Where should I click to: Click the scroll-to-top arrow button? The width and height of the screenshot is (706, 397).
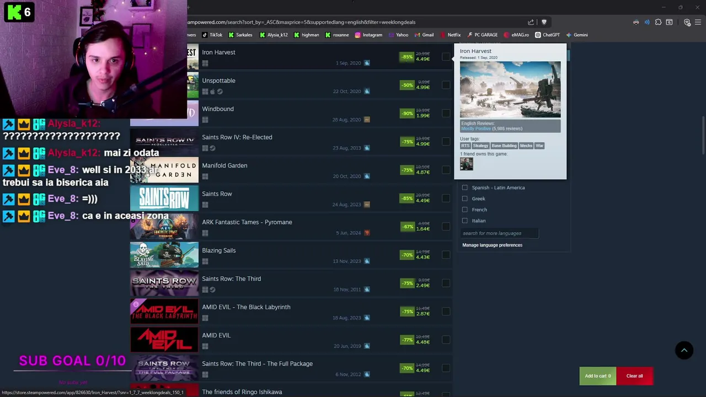(x=684, y=350)
